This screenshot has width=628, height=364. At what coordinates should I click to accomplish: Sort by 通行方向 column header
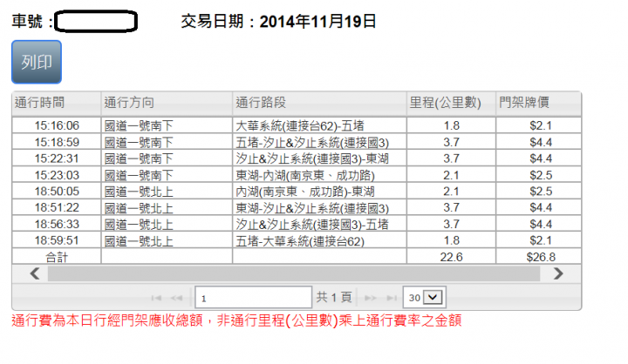[167, 104]
